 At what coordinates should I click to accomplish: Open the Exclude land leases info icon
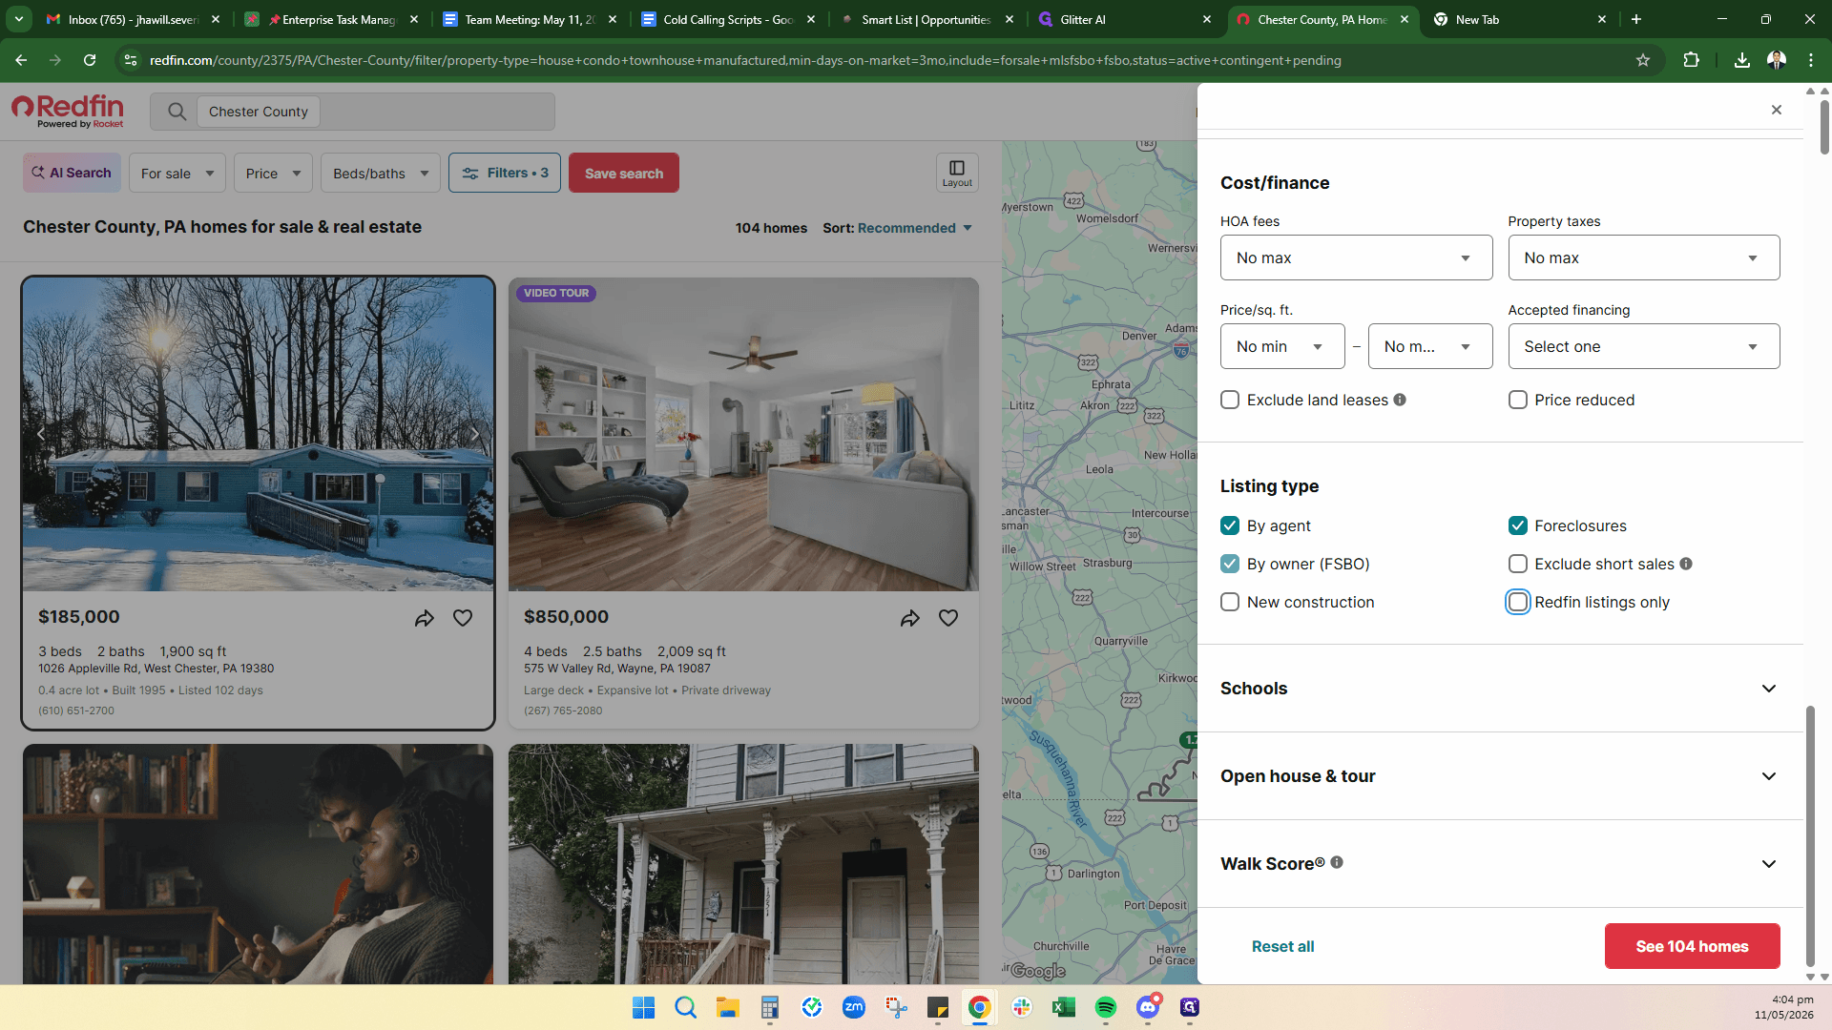pos(1400,400)
